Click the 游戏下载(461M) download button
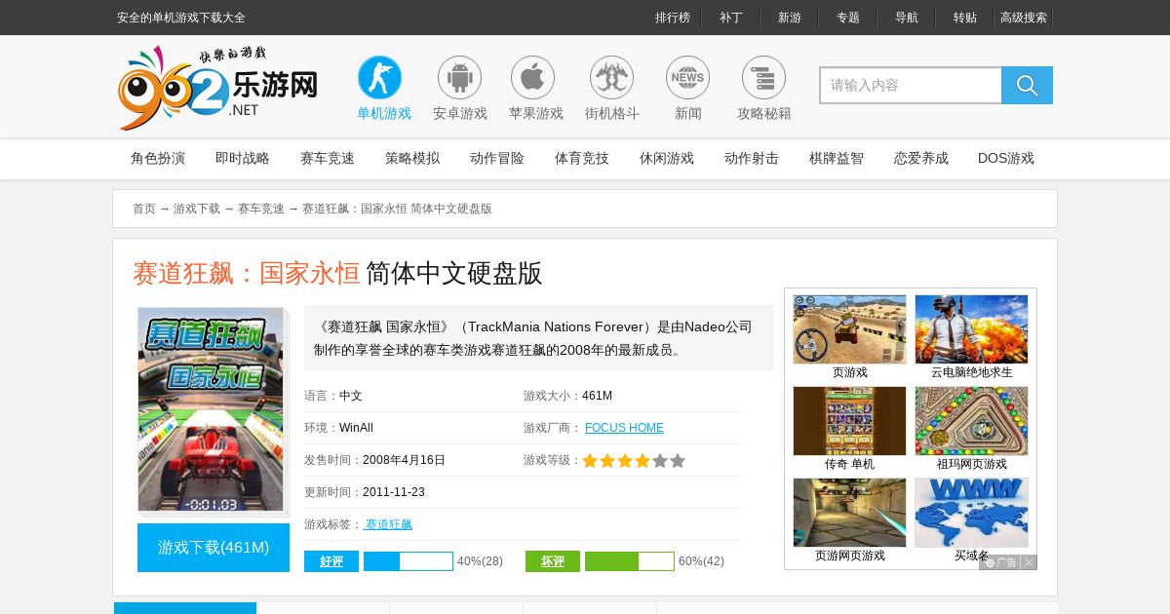Image resolution: width=1170 pixels, height=614 pixels. (x=214, y=548)
